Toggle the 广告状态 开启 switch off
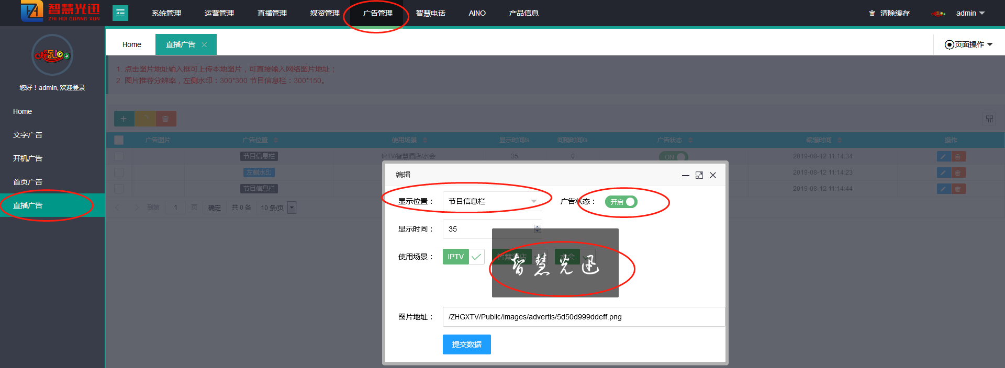The image size is (1005, 368). (x=621, y=202)
